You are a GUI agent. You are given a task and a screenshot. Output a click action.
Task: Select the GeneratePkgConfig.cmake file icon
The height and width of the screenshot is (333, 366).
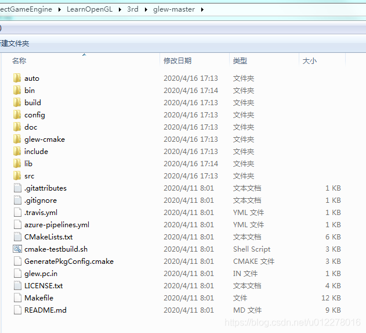pos(17,261)
